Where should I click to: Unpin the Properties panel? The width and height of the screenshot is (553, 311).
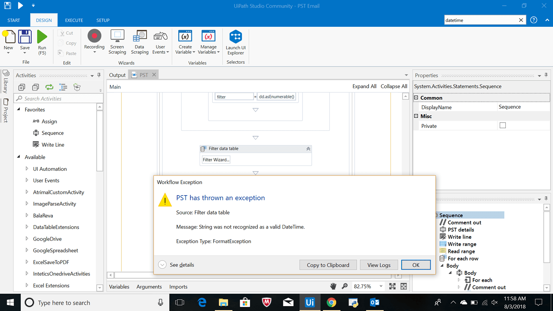tap(545, 75)
